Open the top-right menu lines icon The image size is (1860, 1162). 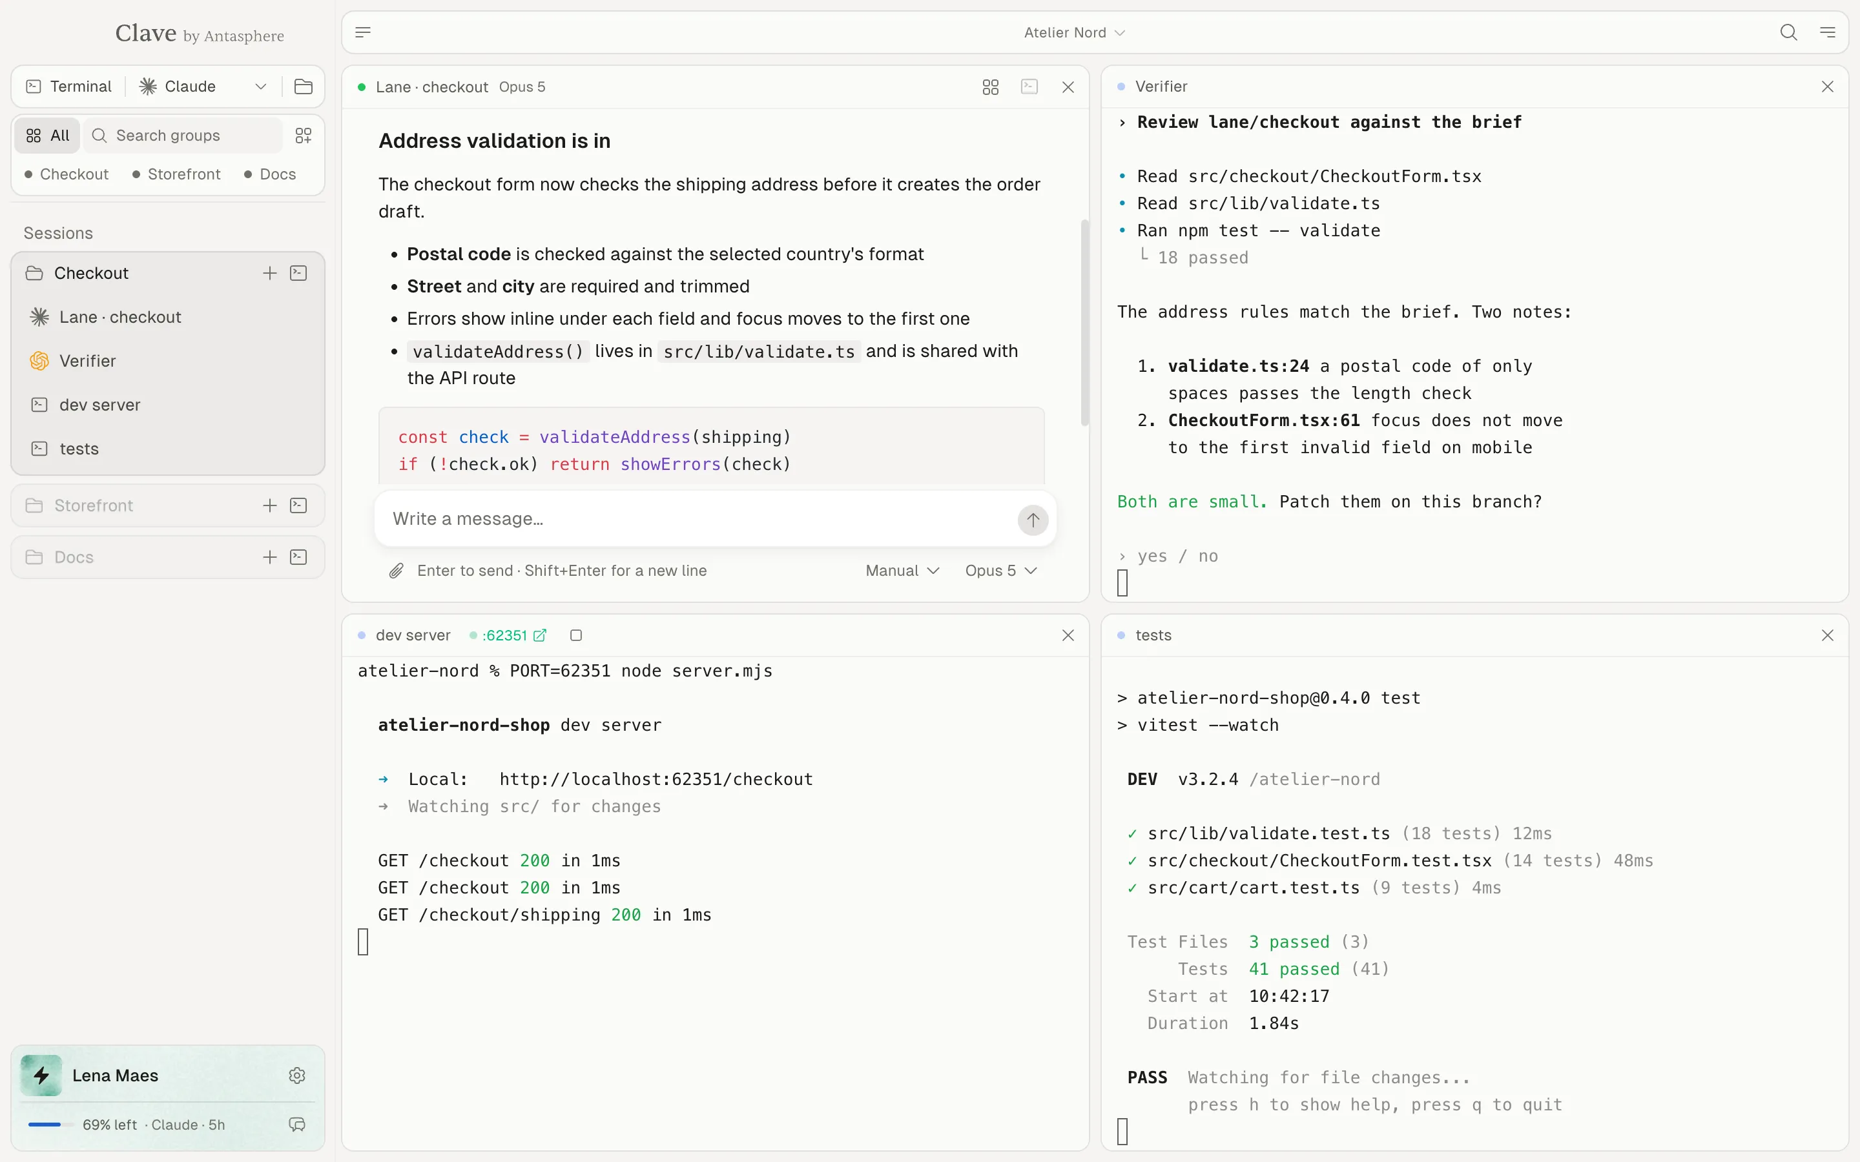point(1828,32)
